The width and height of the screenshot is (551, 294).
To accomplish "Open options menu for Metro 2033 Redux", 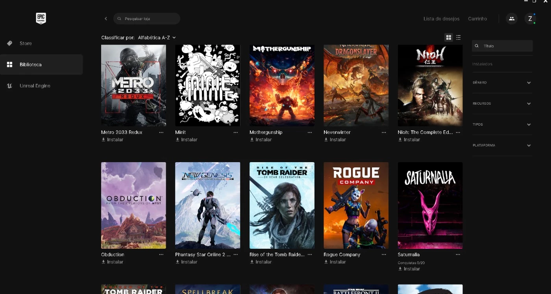I will pyautogui.click(x=161, y=133).
